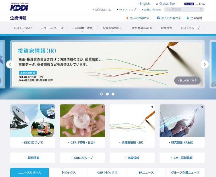This screenshot has height=177, width=216.
Task: Click the IPv6対応 badge
Action: point(189,4)
